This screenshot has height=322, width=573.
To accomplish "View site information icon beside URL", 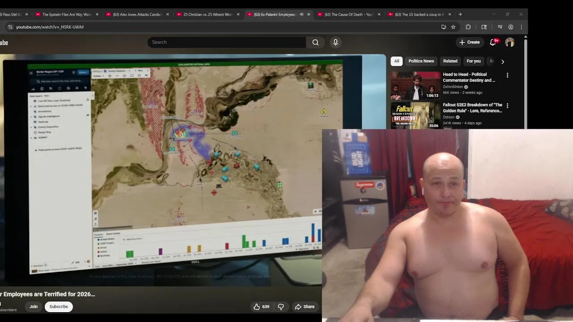I will [10, 27].
